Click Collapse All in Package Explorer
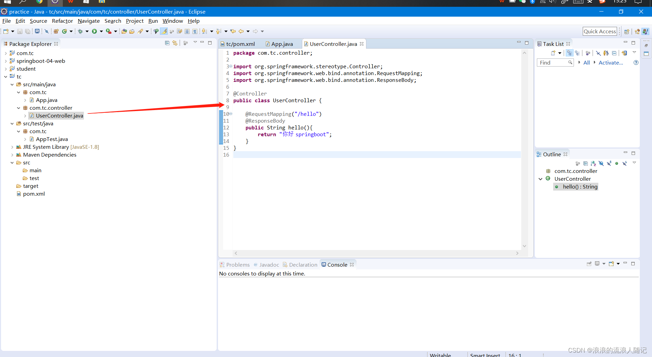Viewport: 652px width, 357px height. (167, 43)
